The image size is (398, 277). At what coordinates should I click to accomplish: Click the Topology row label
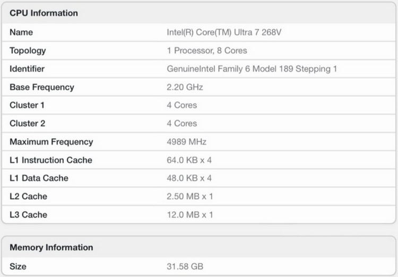[x=28, y=51]
